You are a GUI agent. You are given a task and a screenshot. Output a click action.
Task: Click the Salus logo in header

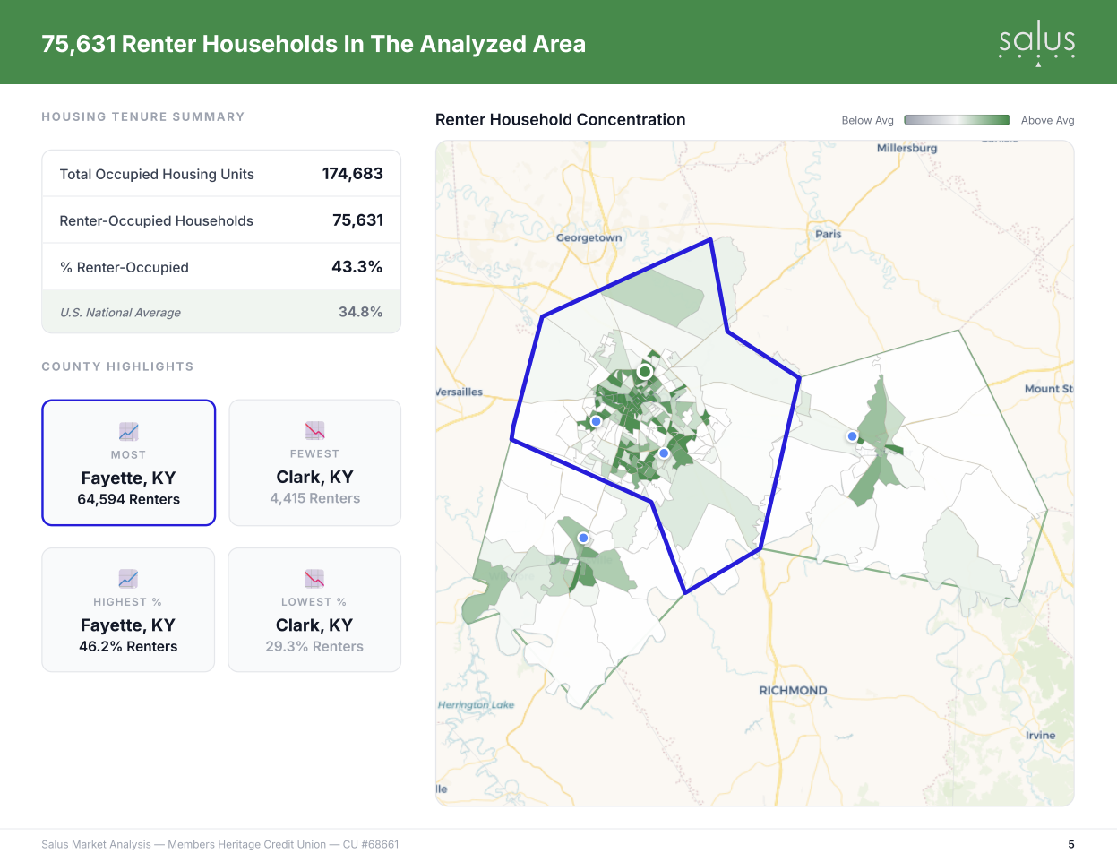[1037, 44]
